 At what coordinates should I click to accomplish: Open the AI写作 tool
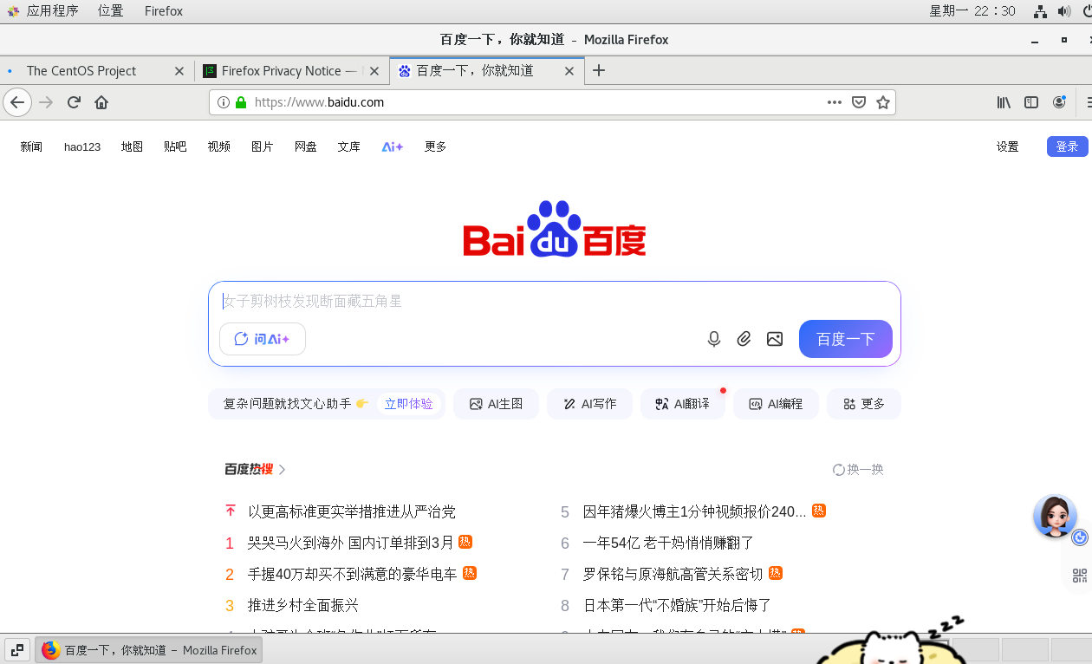point(589,404)
